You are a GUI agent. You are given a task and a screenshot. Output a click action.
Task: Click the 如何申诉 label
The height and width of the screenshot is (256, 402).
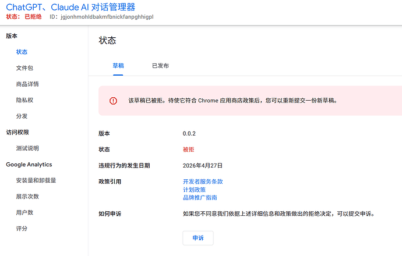[110, 214]
